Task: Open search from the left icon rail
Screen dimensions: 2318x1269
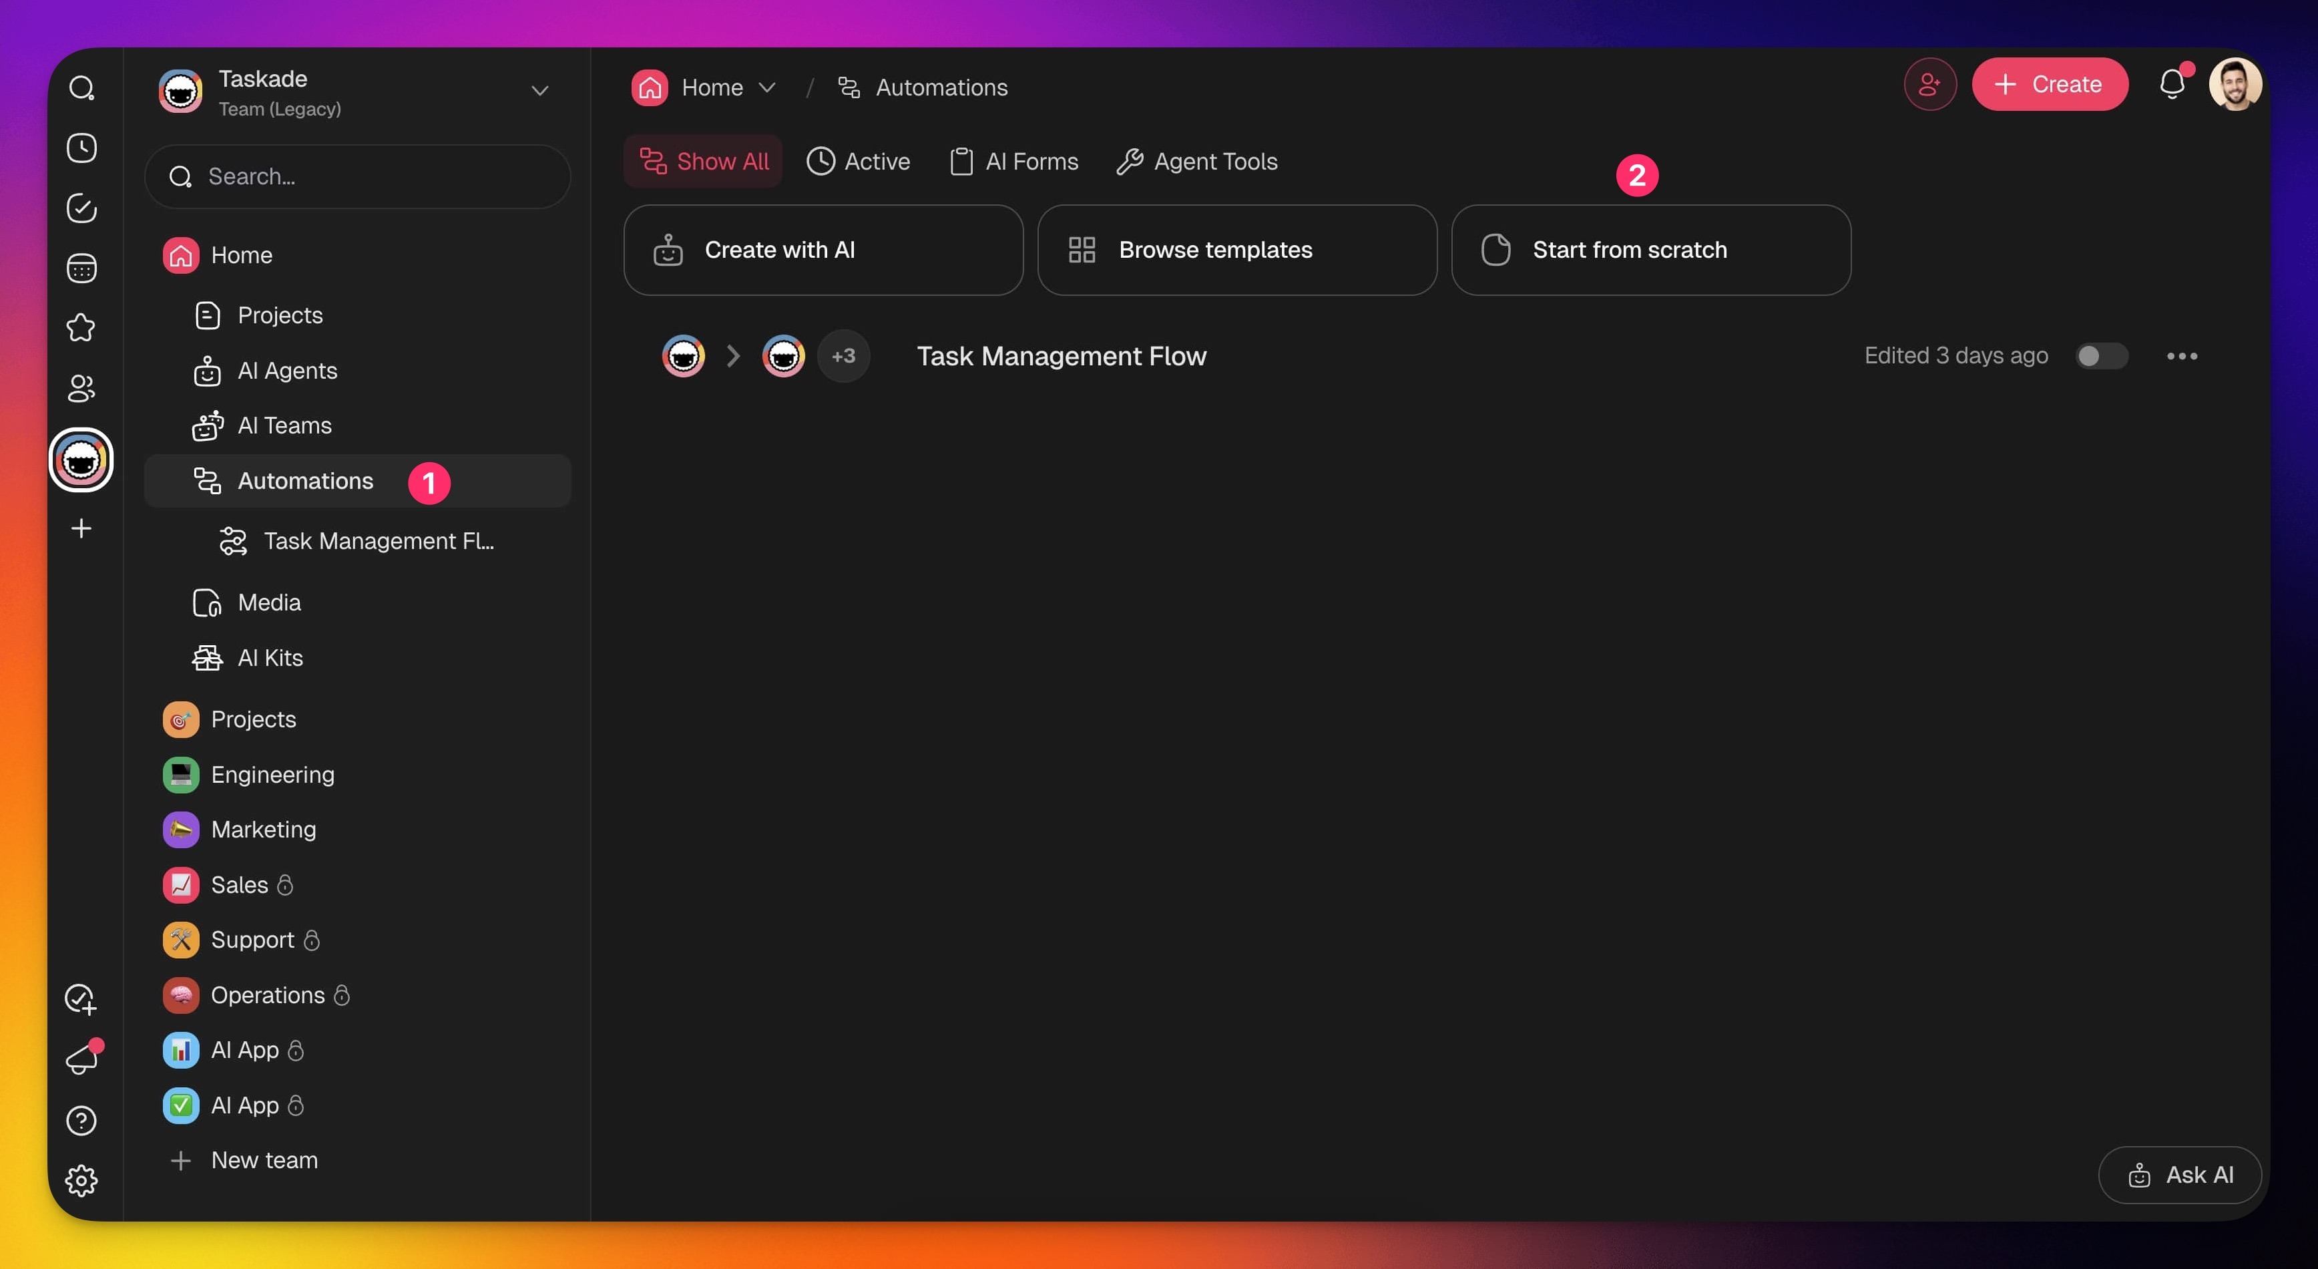Action: pyautogui.click(x=82, y=88)
